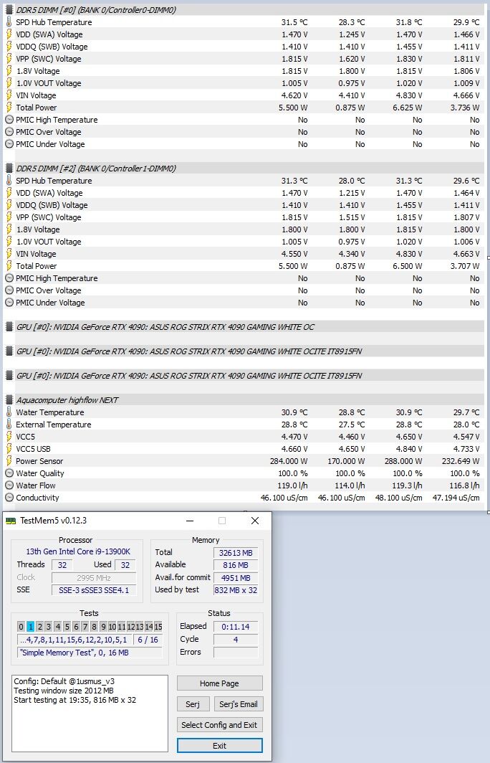Click DDR5 DIMM [#0] section chip icon

coord(9,10)
